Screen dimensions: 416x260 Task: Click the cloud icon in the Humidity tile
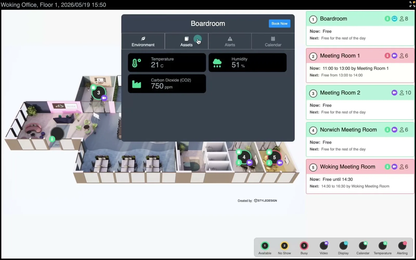[217, 63]
